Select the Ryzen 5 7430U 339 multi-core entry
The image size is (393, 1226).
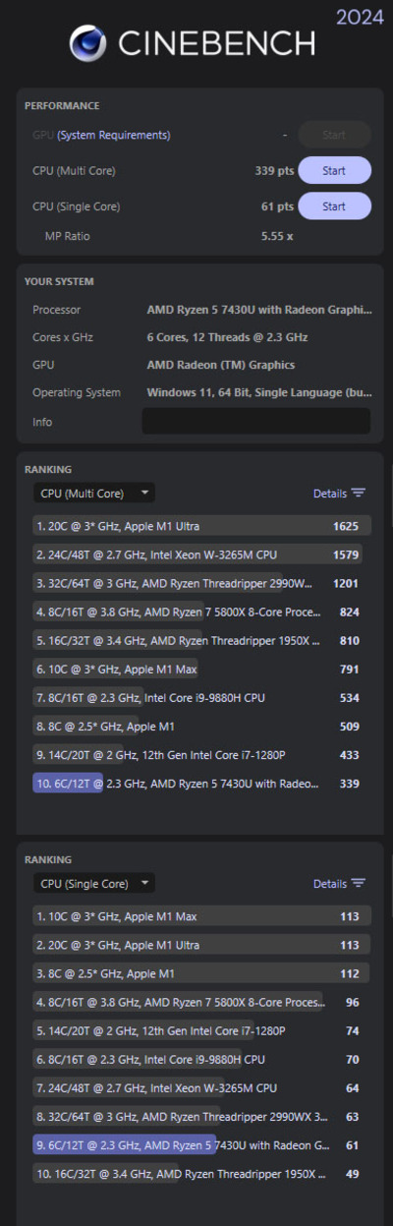click(201, 784)
